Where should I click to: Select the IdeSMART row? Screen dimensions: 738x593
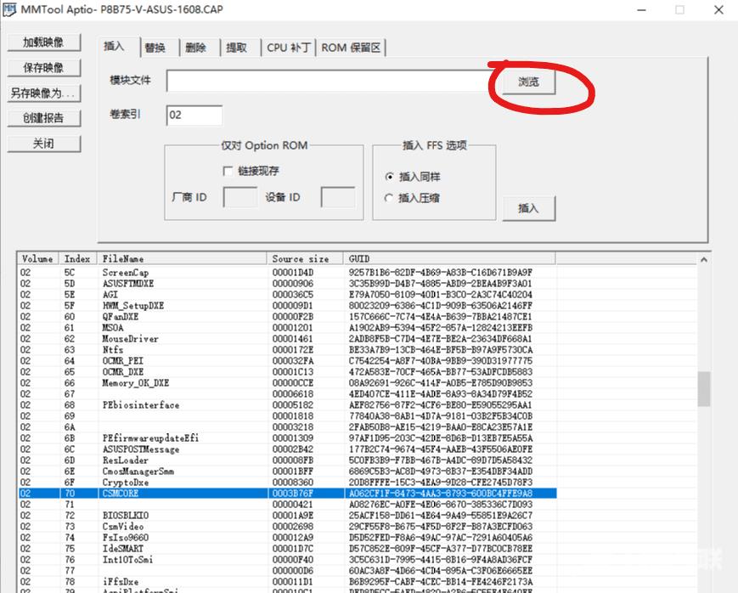(287, 549)
